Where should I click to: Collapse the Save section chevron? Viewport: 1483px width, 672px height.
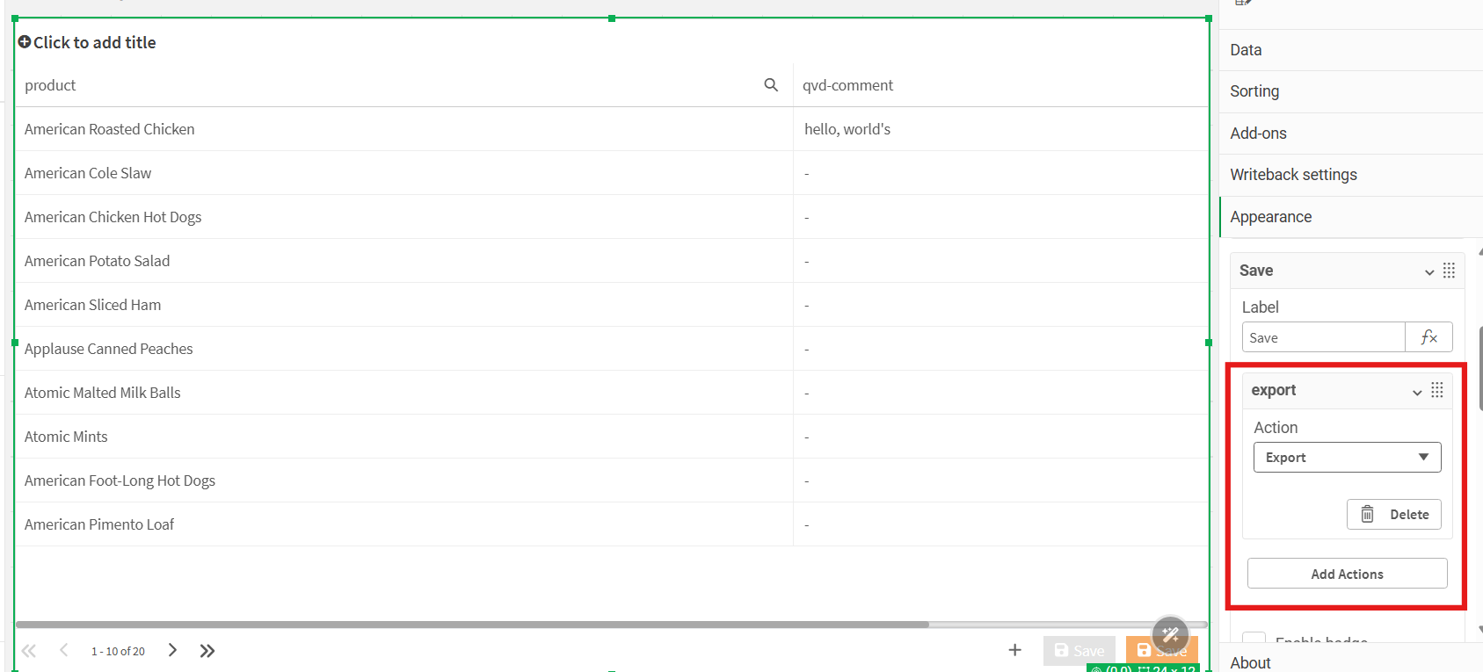pos(1429,271)
